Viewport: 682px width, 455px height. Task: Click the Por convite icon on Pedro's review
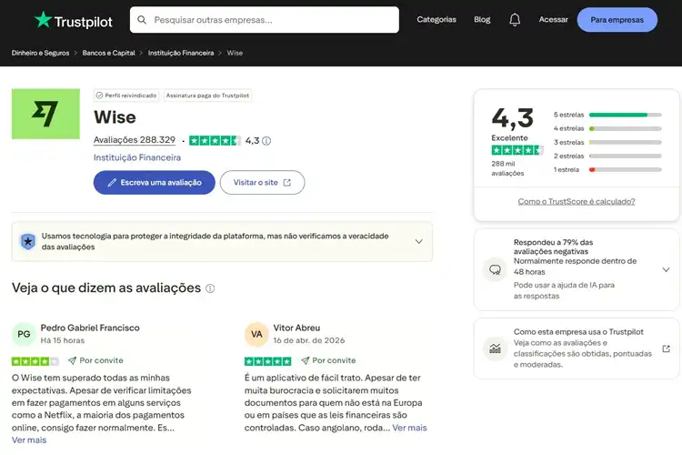point(72,360)
